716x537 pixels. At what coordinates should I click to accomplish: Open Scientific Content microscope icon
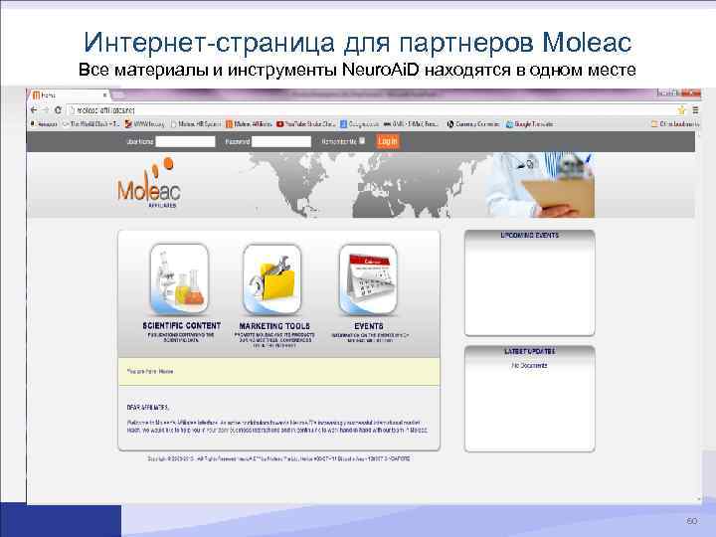coord(179,279)
